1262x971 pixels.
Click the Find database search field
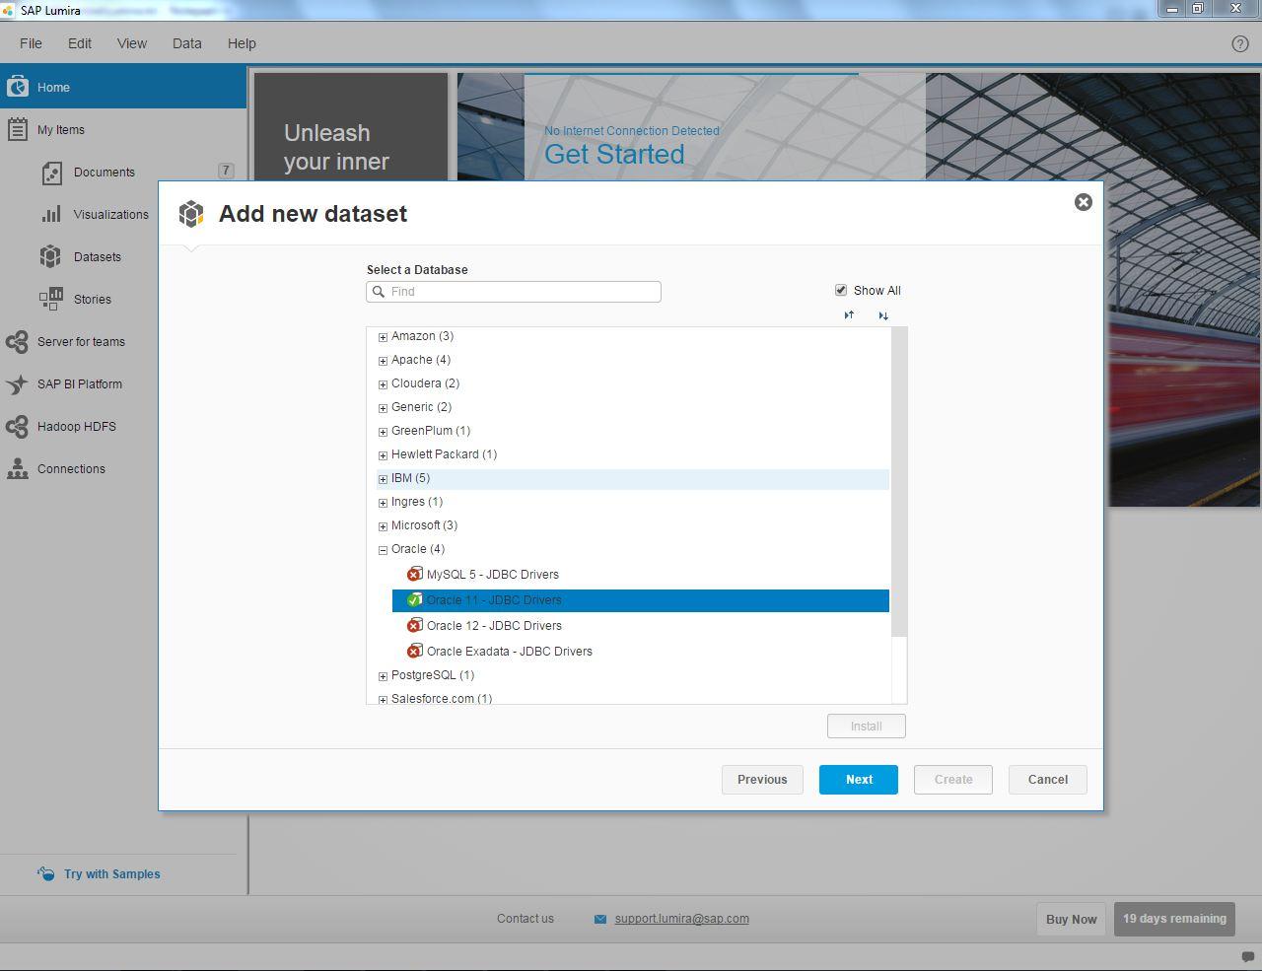[514, 292]
